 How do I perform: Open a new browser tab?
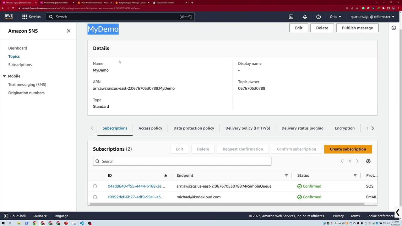pyautogui.click(x=192, y=3)
